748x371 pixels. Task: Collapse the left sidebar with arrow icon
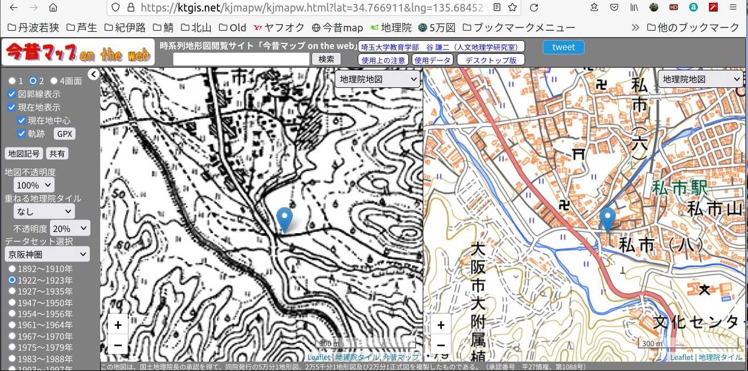point(94,75)
